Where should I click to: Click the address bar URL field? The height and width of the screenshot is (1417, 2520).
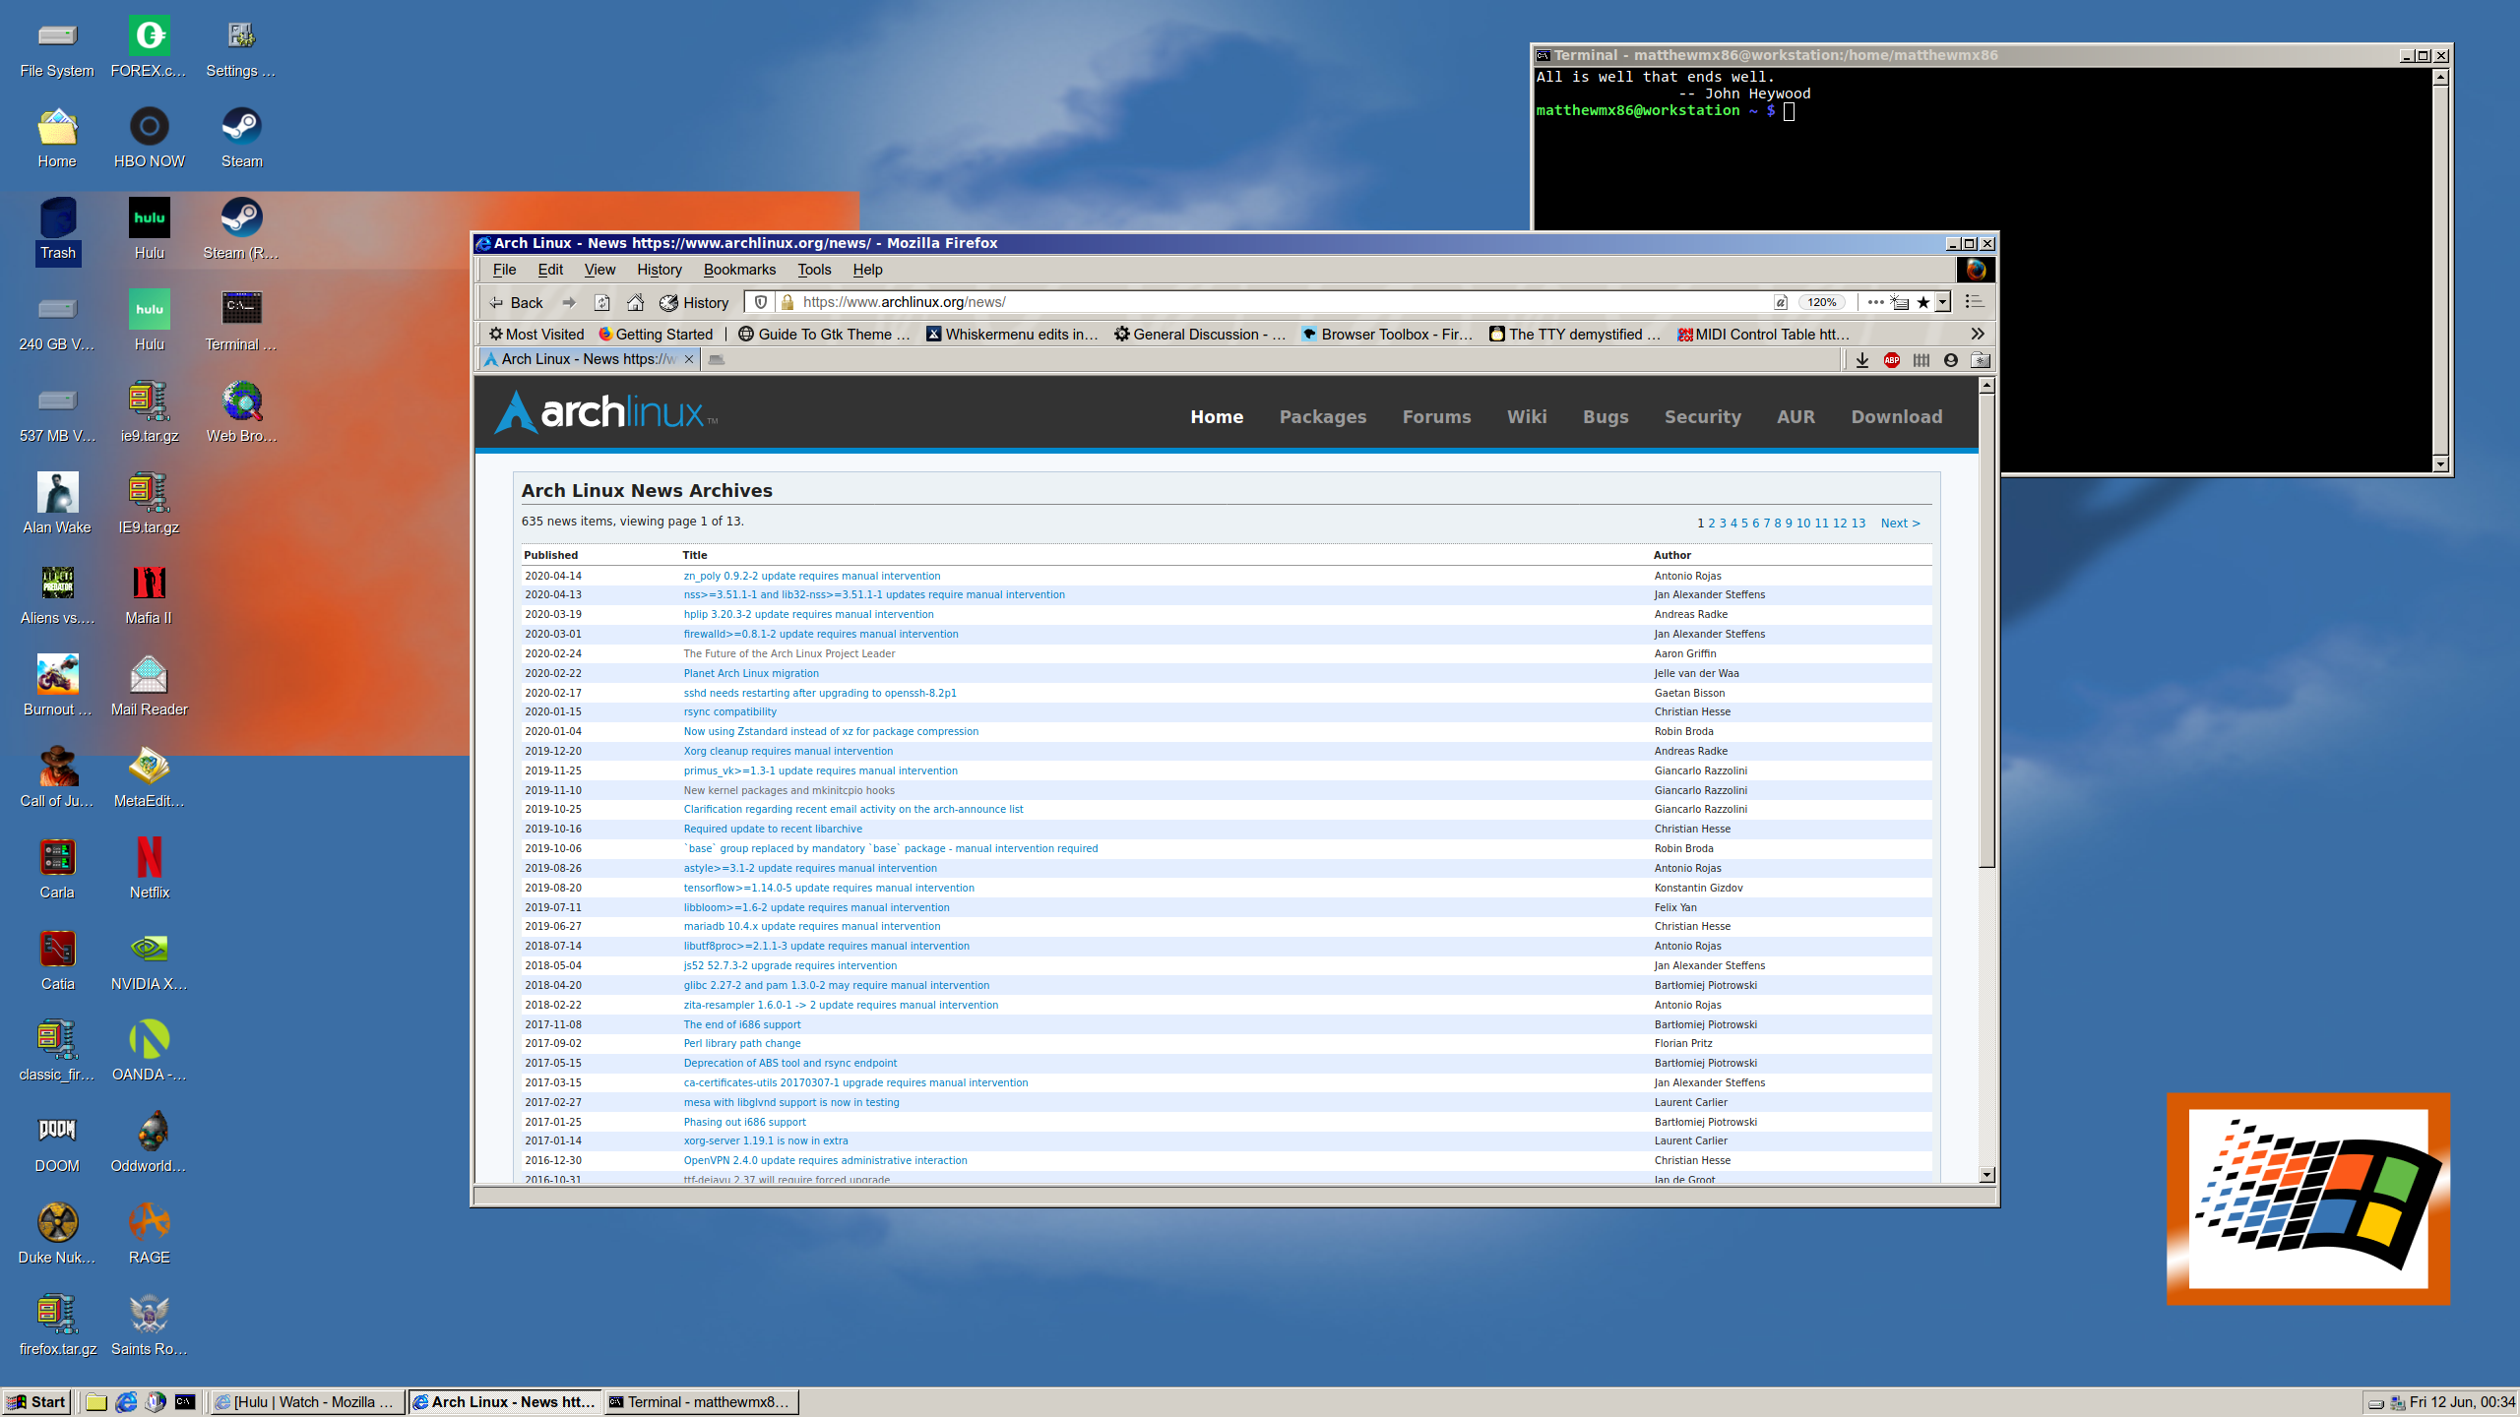point(1280,302)
